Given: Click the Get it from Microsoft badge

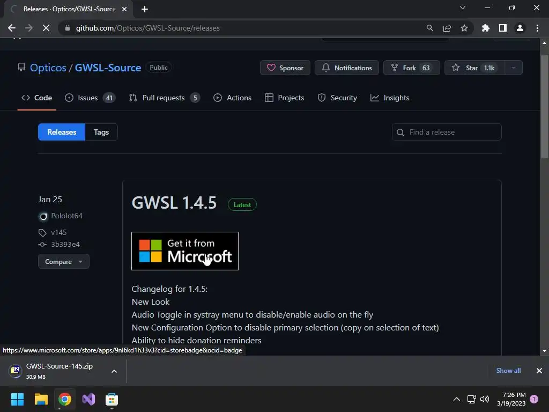Looking at the screenshot, I should [x=185, y=251].
